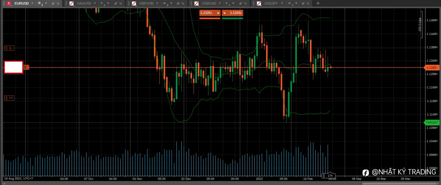Click the sell arrow marker beside the white order box

(x=26, y=67)
